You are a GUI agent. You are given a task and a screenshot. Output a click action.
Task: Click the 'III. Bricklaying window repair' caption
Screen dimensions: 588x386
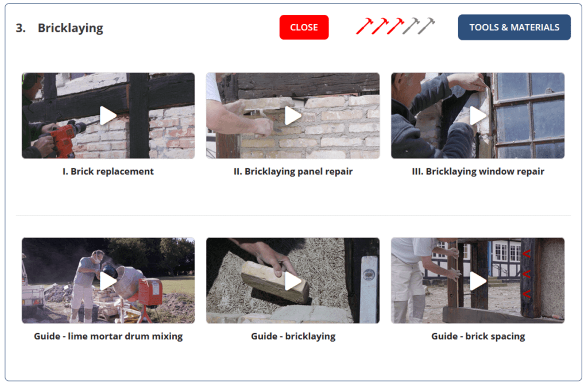click(x=478, y=171)
